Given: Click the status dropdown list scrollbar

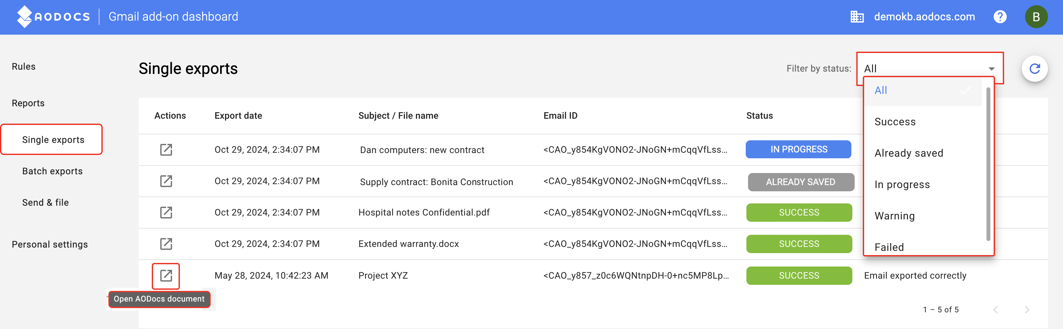Looking at the screenshot, I should (988, 164).
